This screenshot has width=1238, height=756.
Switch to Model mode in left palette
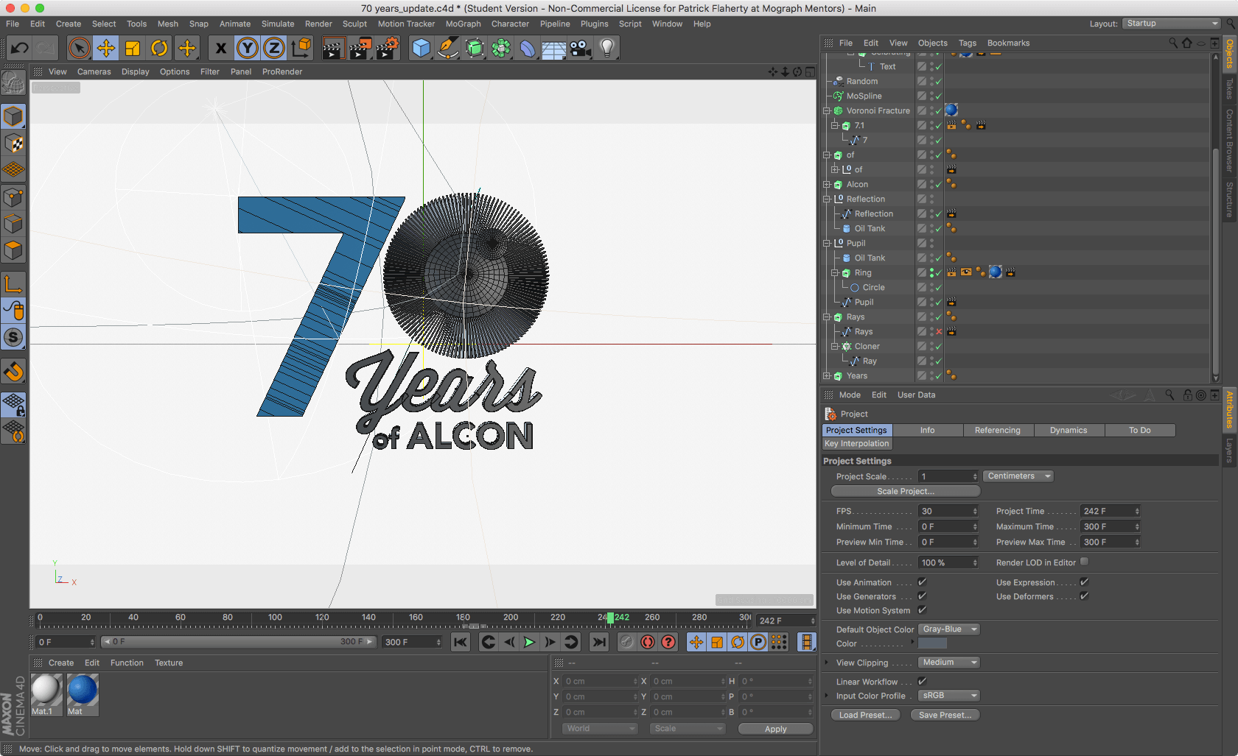tap(13, 116)
